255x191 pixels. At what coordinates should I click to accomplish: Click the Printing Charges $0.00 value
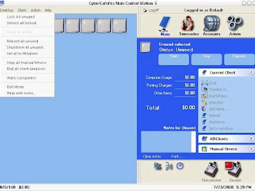[190, 85]
